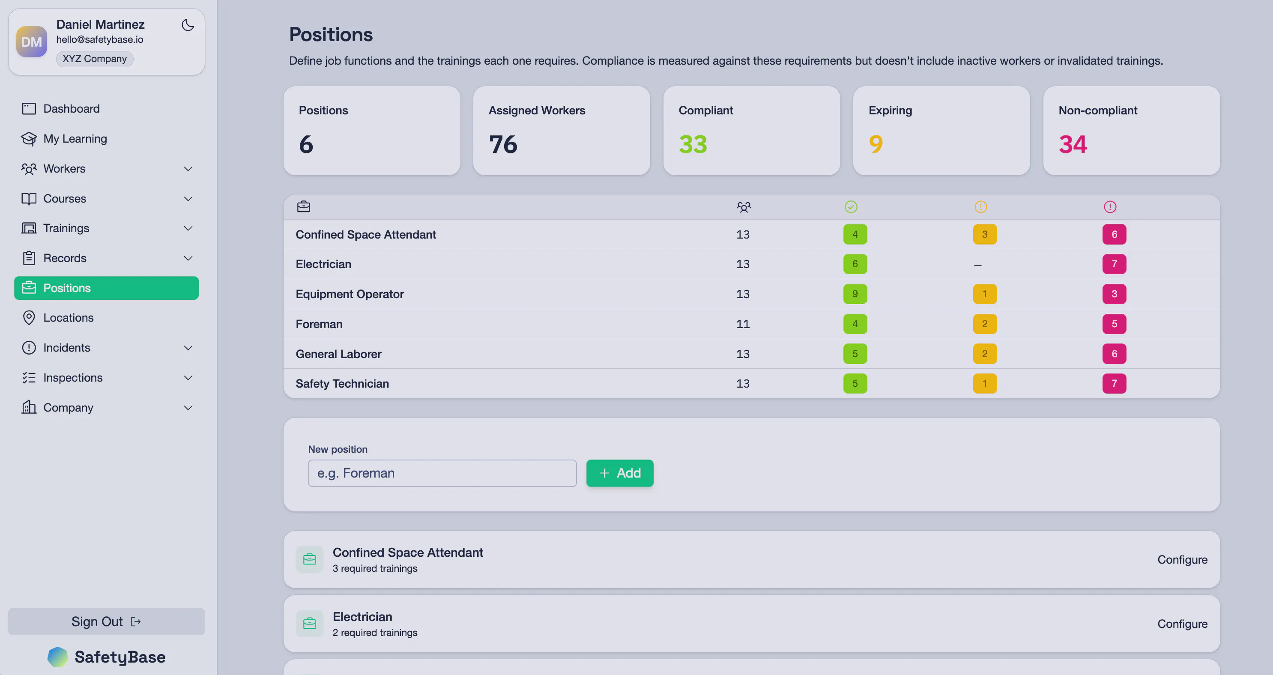
Task: Go to My Learning
Action: click(x=106, y=139)
